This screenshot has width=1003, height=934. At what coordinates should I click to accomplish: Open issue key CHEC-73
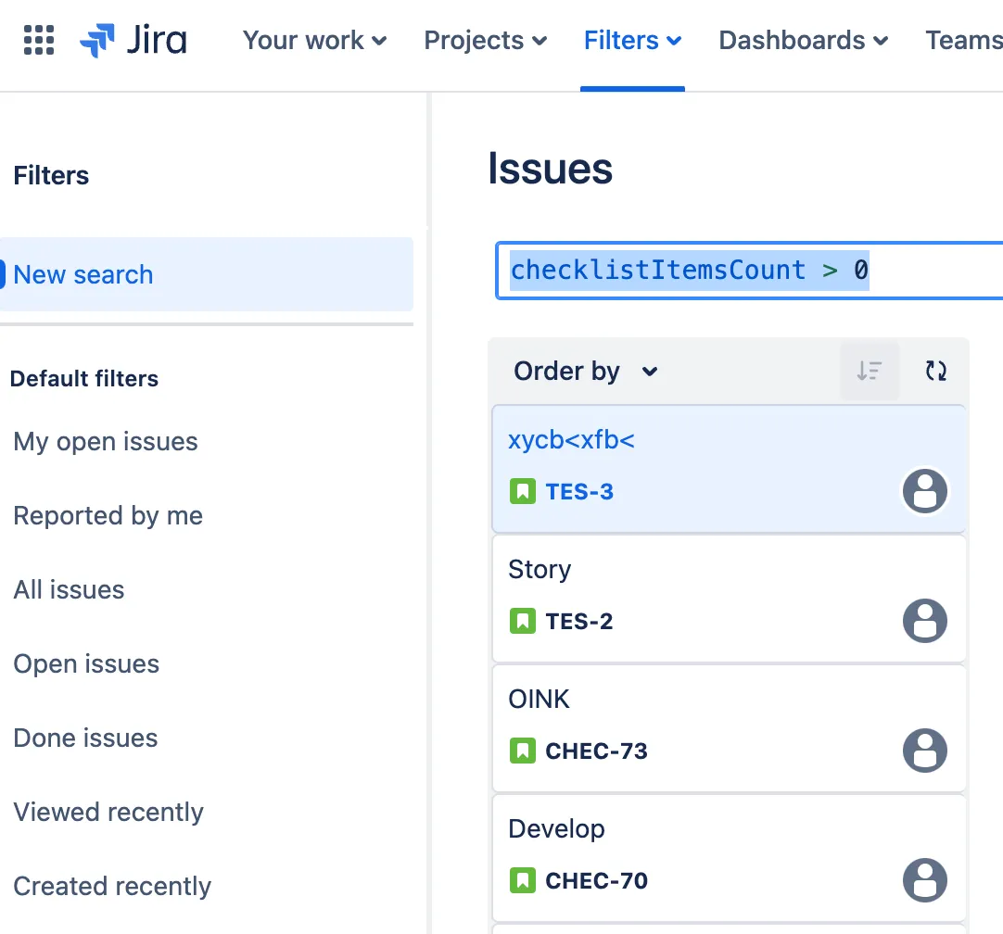click(596, 751)
